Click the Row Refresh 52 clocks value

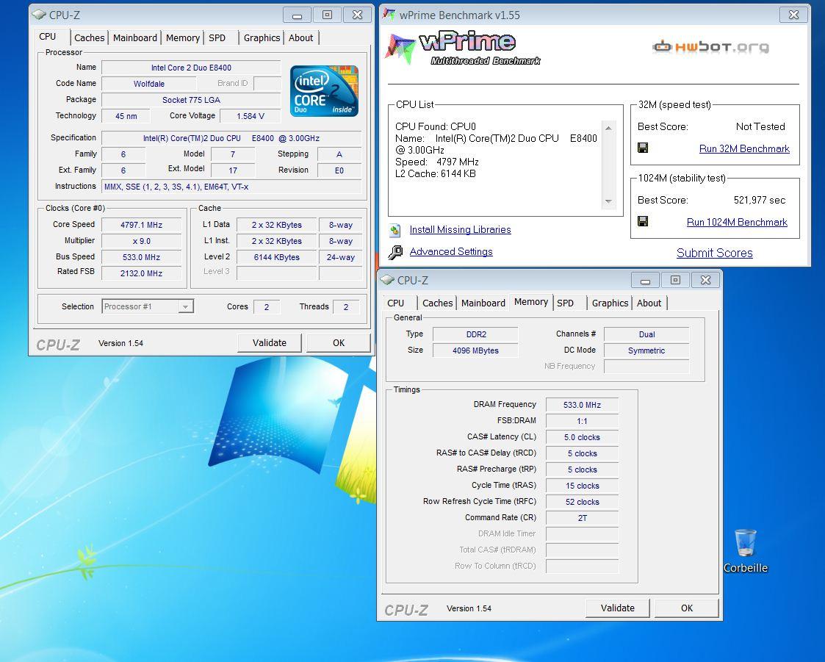point(582,502)
